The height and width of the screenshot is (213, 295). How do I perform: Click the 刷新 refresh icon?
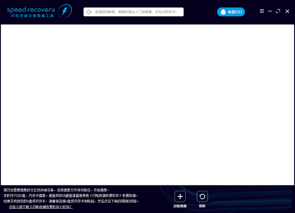[202, 196]
